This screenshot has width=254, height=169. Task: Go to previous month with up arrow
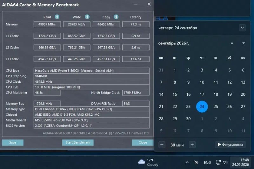pyautogui.click(x=232, y=43)
